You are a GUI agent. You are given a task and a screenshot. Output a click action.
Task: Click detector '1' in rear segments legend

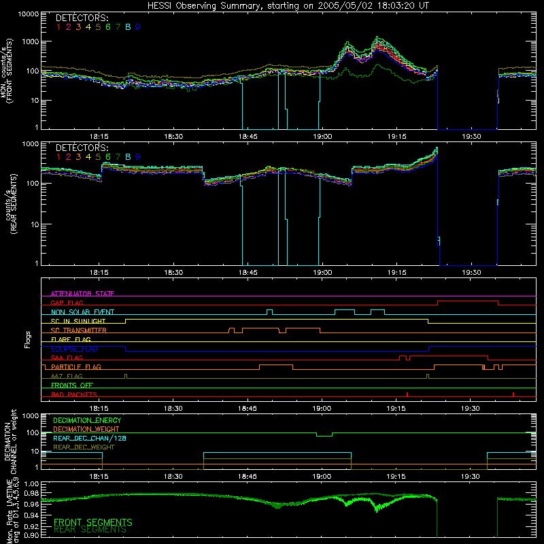pos(58,157)
